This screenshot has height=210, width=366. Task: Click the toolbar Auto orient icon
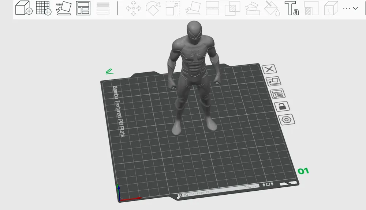[63, 8]
